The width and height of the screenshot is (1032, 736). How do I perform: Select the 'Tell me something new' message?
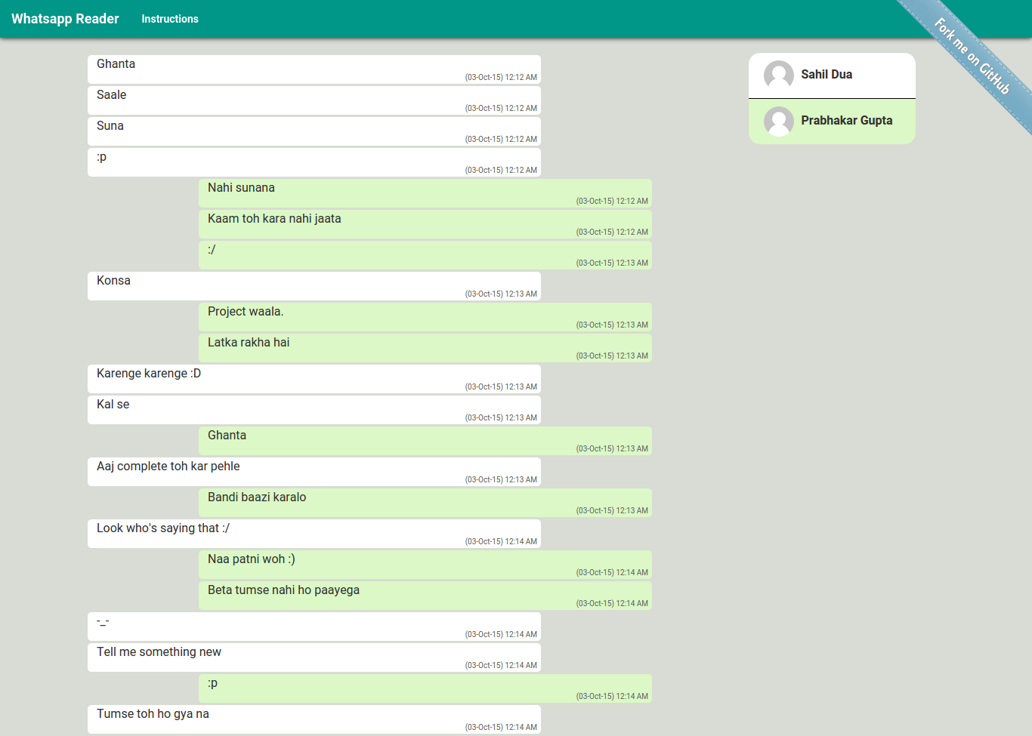[x=314, y=657]
